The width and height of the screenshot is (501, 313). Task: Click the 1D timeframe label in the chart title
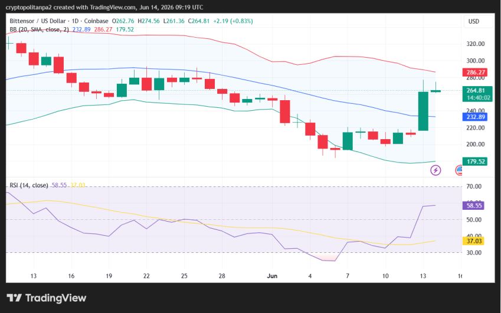click(75, 21)
